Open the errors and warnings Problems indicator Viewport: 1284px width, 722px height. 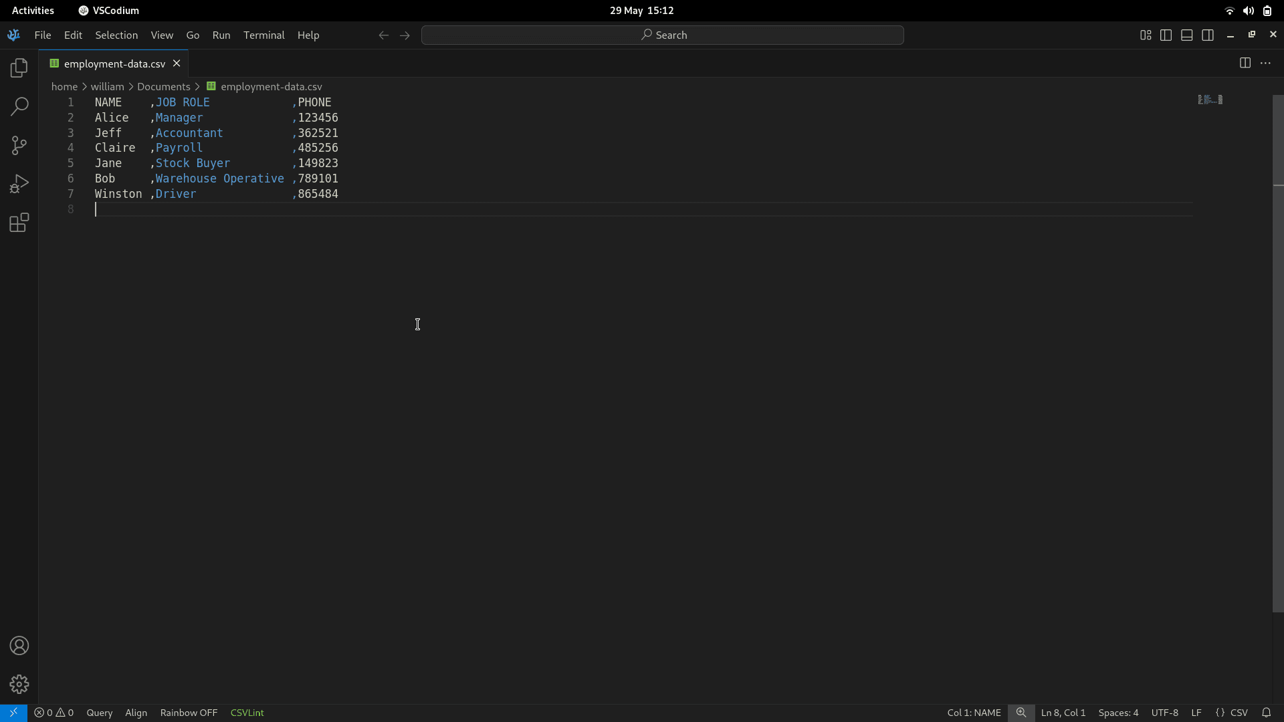click(54, 713)
